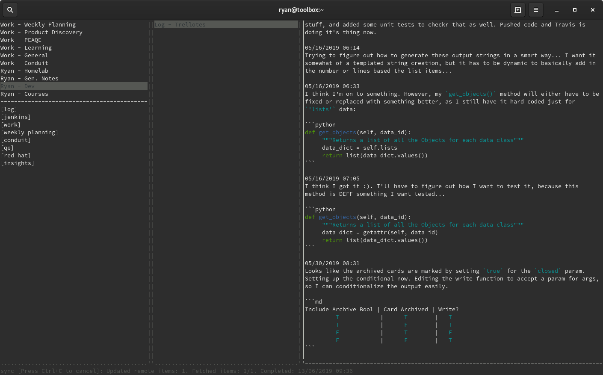Select the Log - Trellotes note

180,25
